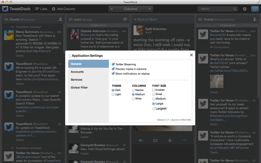Screen dimensions: 261x163
Task: Uncheck Preview media in columns
Action: (113, 69)
